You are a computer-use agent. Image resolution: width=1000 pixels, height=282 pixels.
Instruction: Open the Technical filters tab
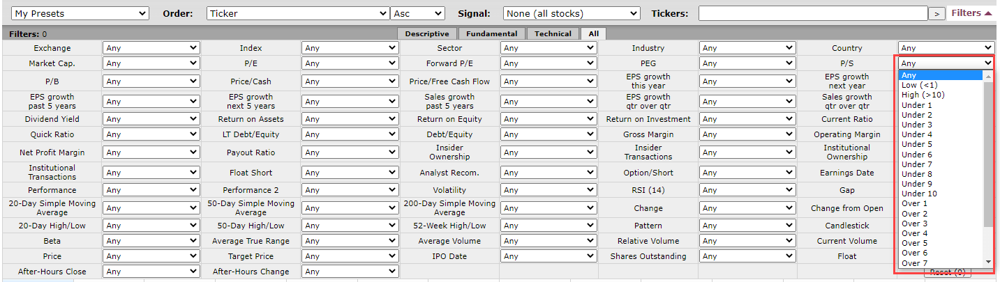(553, 33)
